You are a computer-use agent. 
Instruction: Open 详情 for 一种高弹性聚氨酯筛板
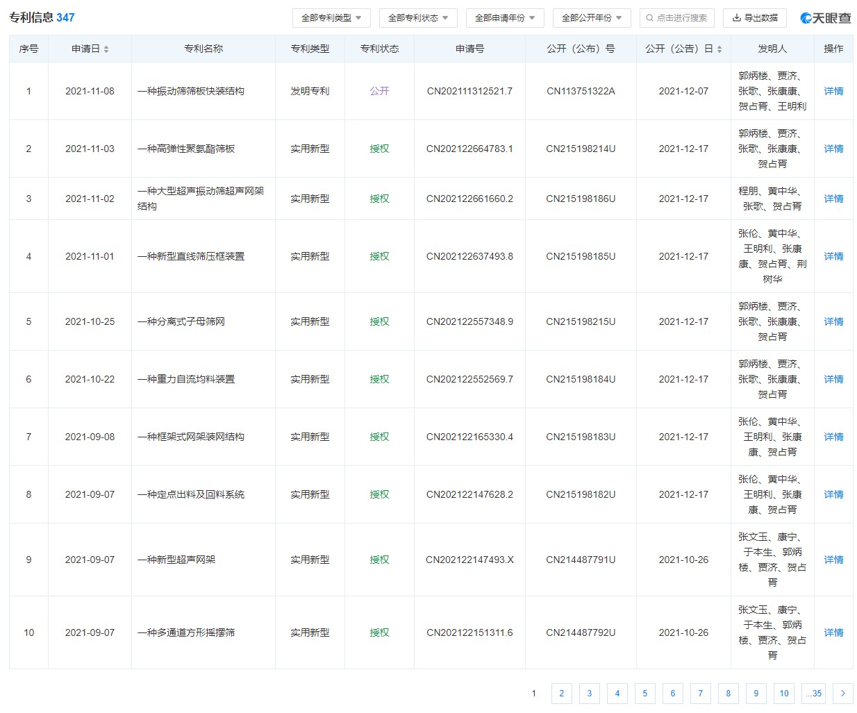tap(833, 149)
